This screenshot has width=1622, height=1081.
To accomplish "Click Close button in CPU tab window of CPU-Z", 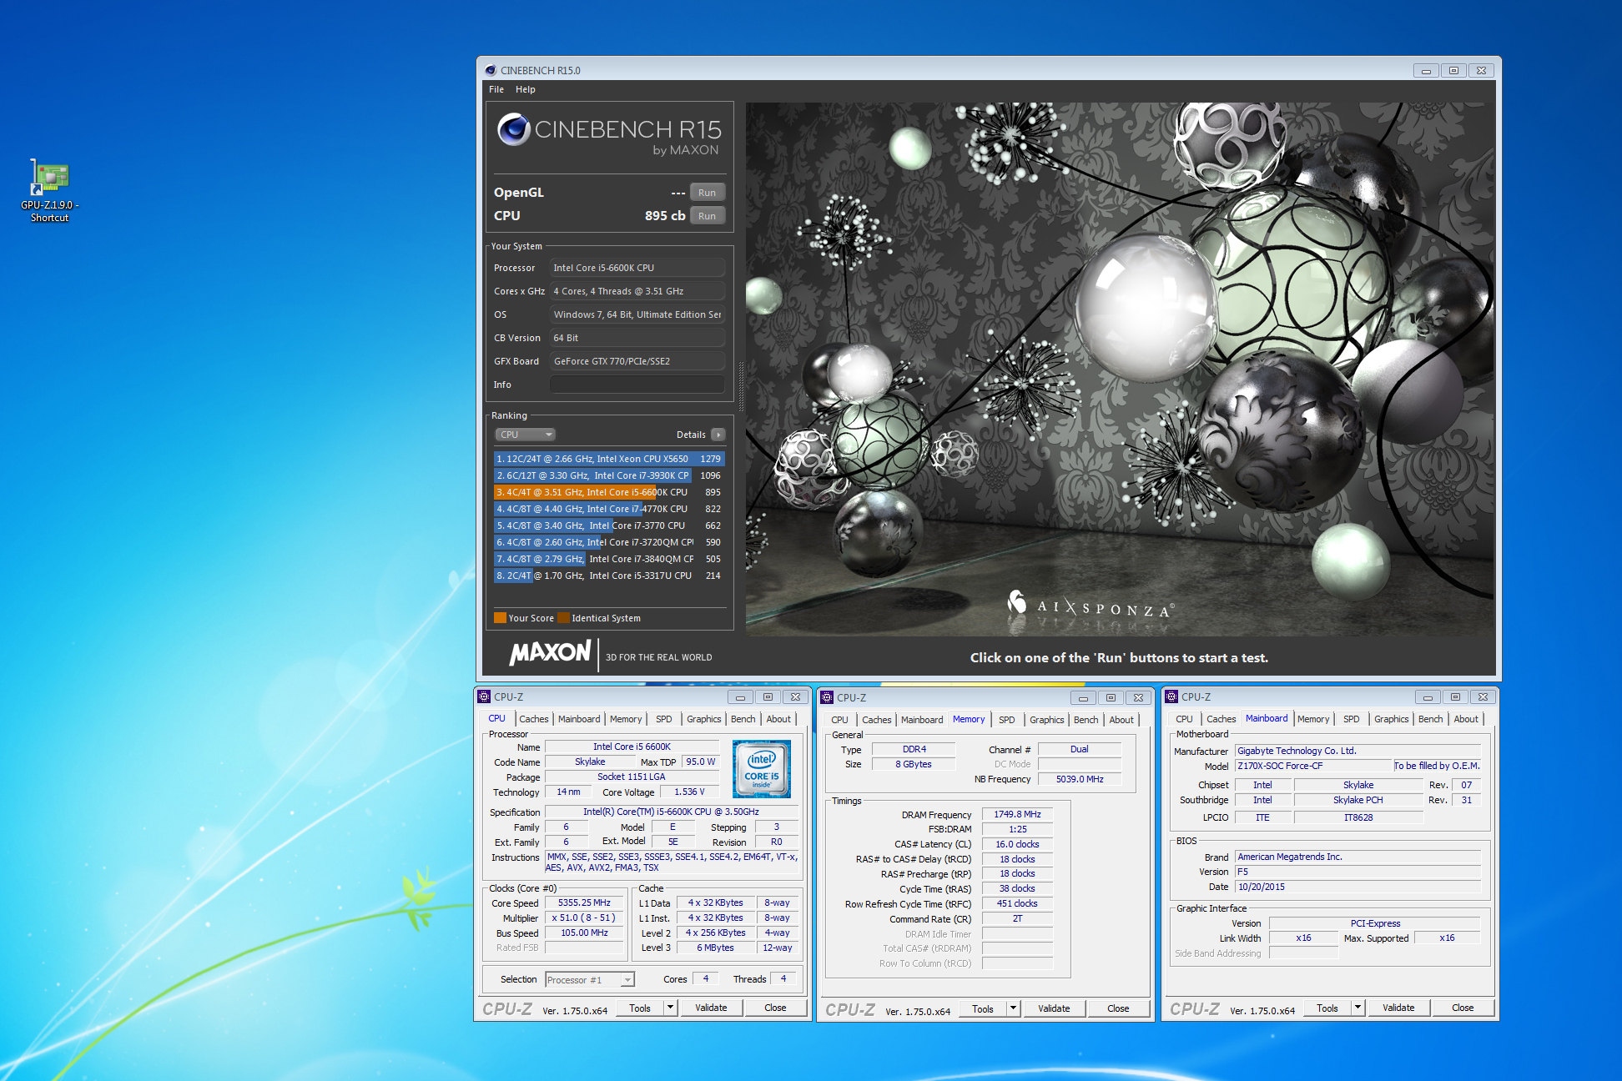I will [x=775, y=1008].
